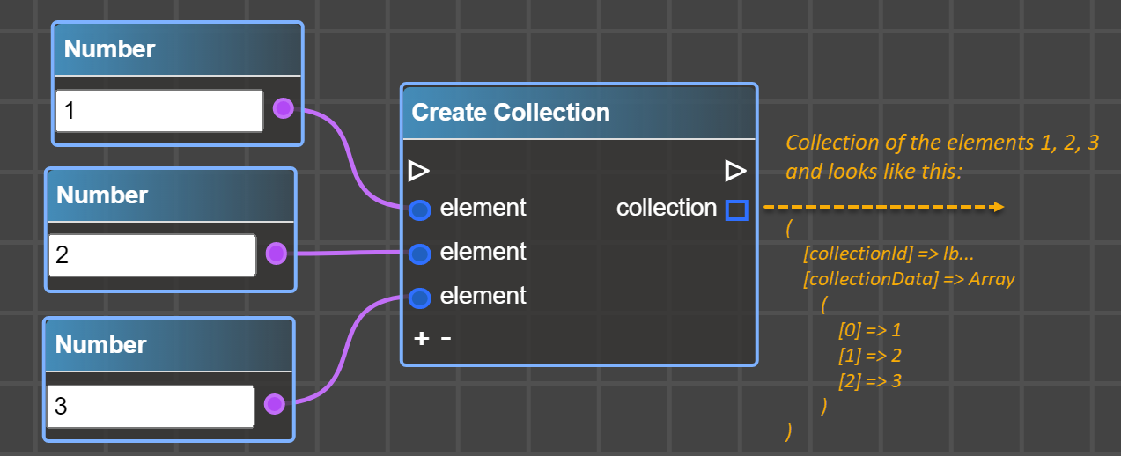
Task: Remove an element input with the minus button
Action: [446, 338]
